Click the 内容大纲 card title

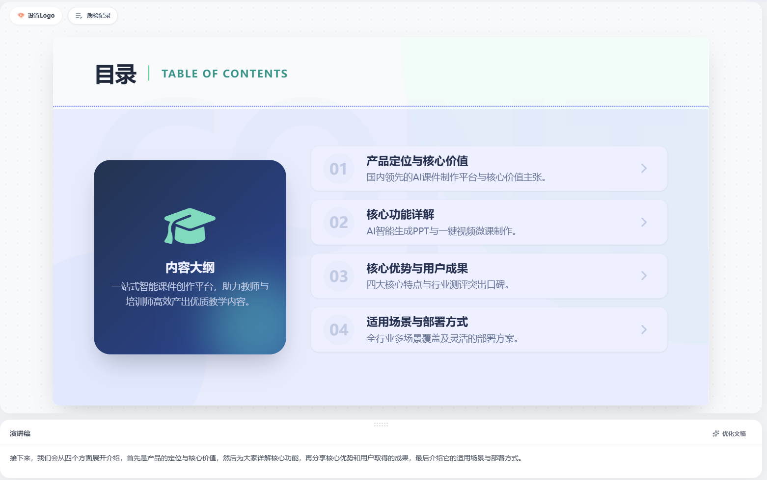click(190, 268)
